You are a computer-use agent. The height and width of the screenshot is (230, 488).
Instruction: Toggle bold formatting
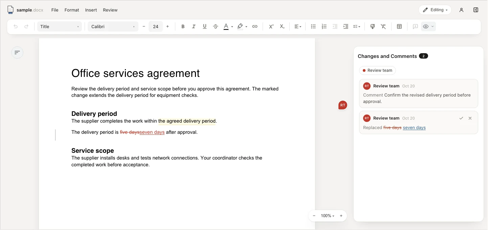click(183, 26)
